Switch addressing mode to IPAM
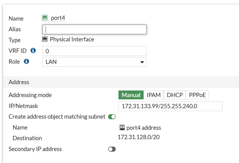 [154, 95]
